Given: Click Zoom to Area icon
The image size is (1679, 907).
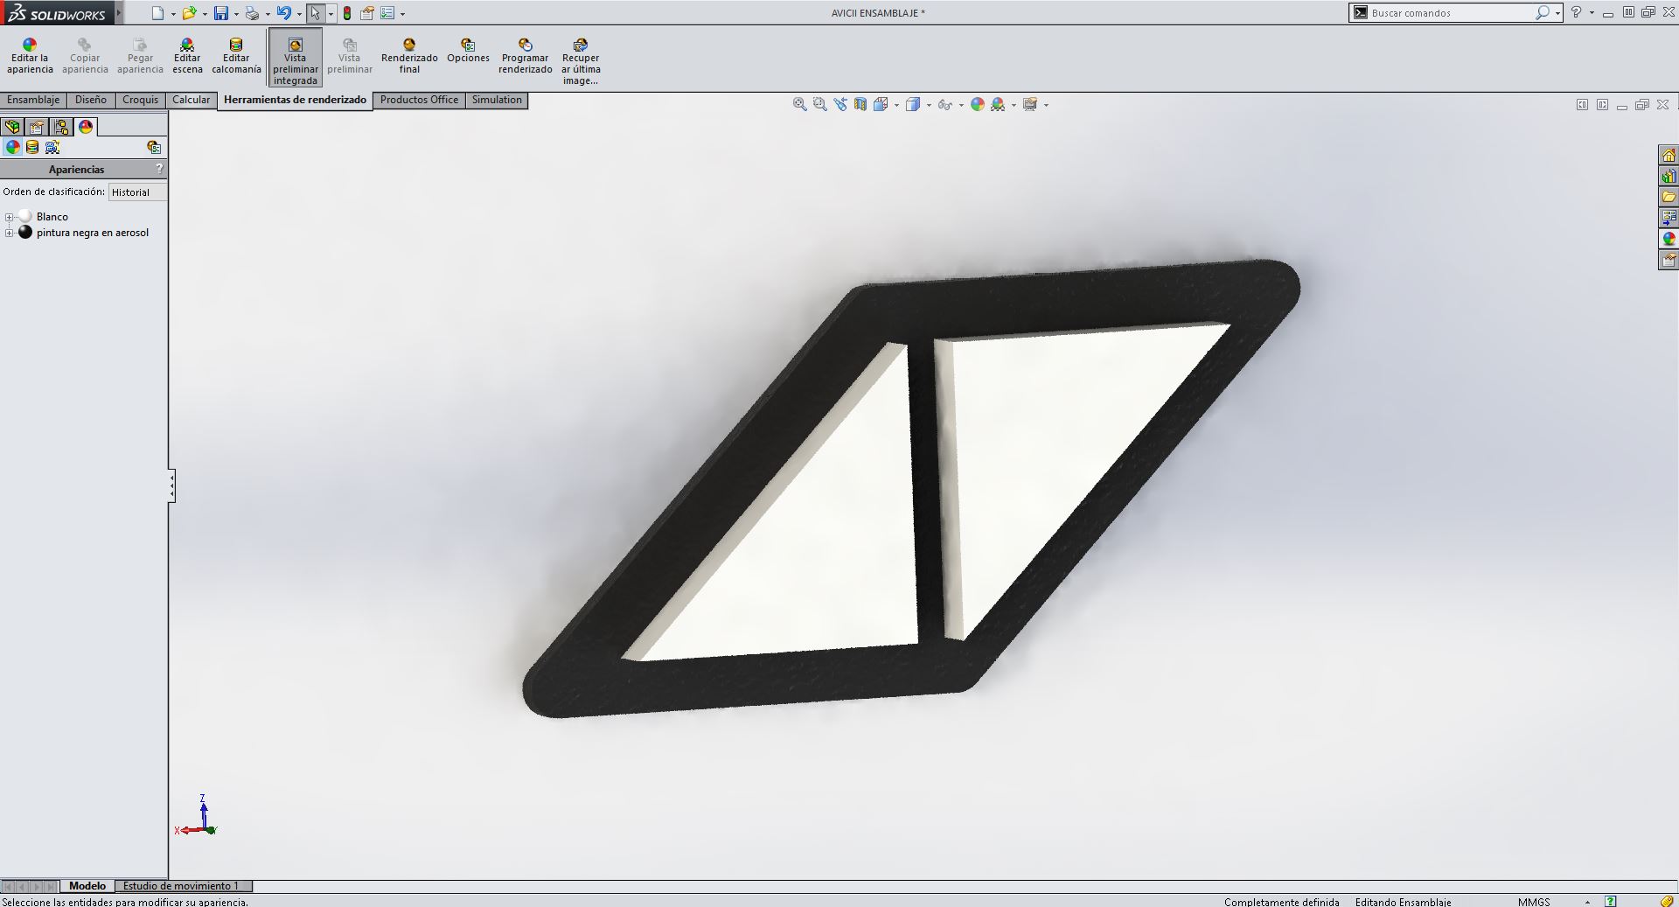Looking at the screenshot, I should 819,104.
